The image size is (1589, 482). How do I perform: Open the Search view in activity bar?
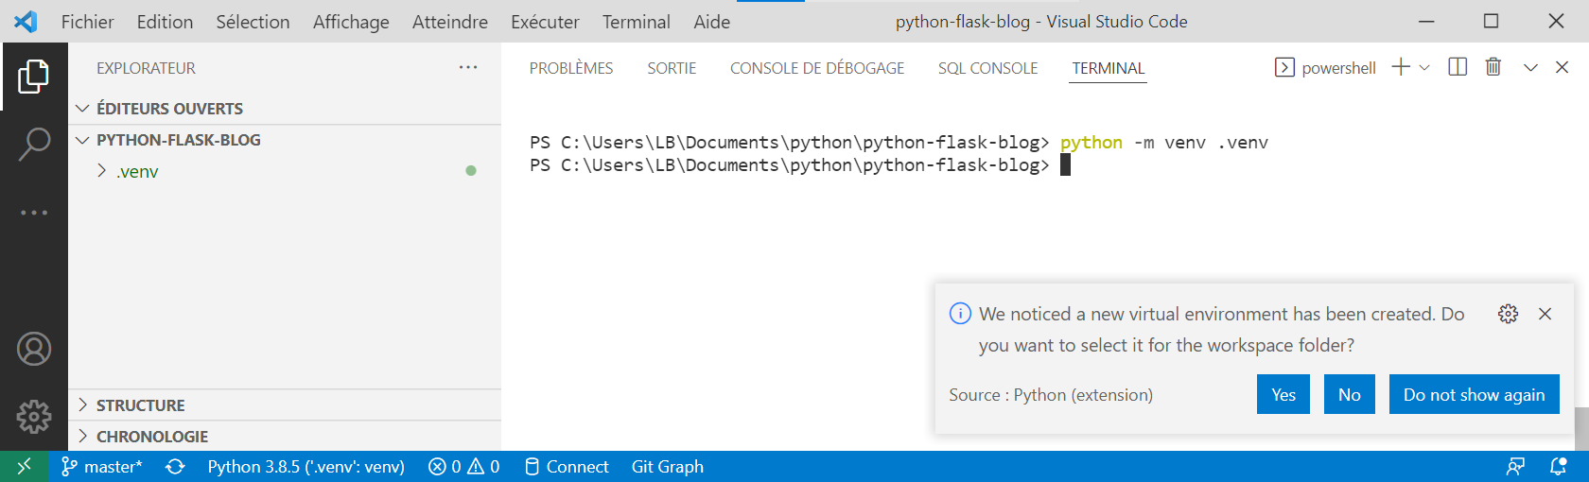pyautogui.click(x=34, y=145)
